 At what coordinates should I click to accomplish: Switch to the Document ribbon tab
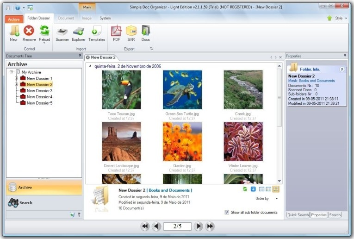pos(66,18)
